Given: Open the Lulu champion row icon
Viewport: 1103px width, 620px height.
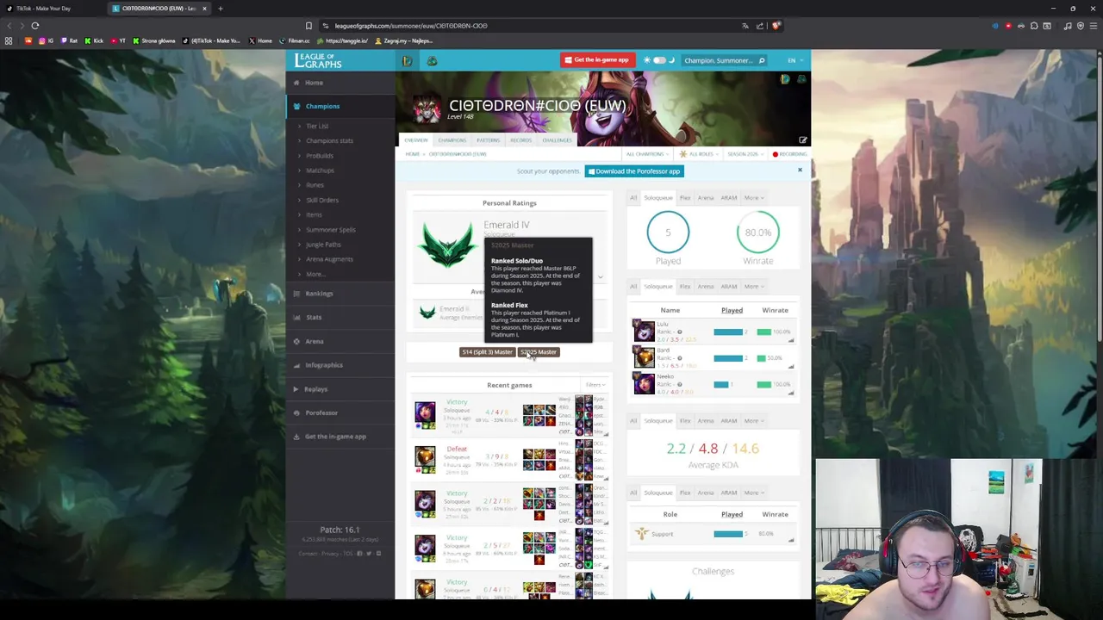Looking at the screenshot, I should pyautogui.click(x=644, y=332).
